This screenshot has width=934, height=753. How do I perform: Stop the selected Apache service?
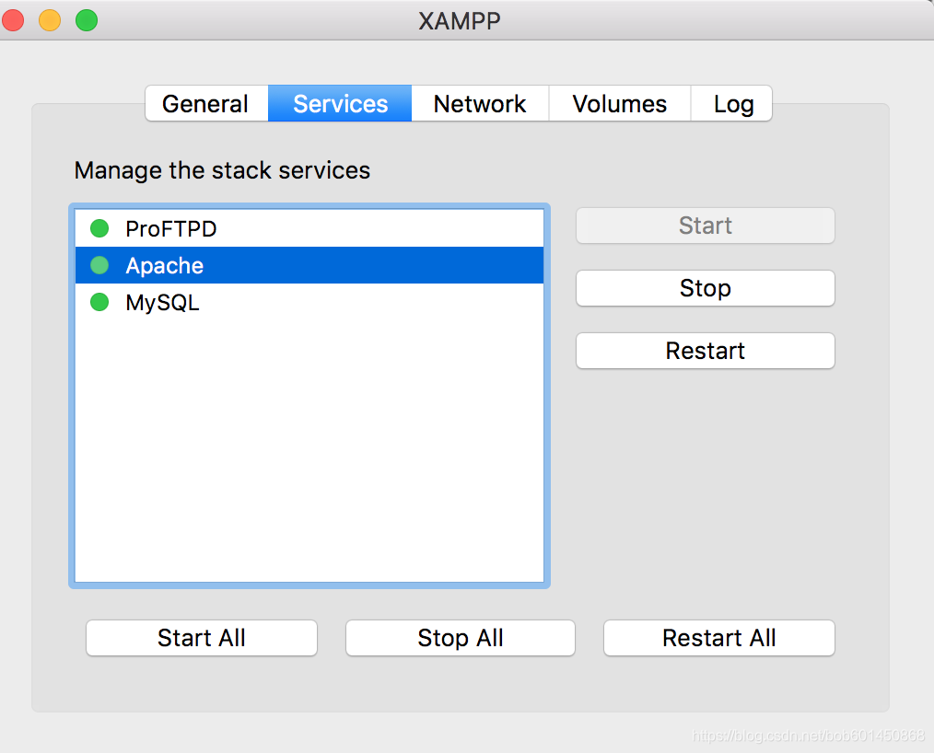click(x=706, y=288)
